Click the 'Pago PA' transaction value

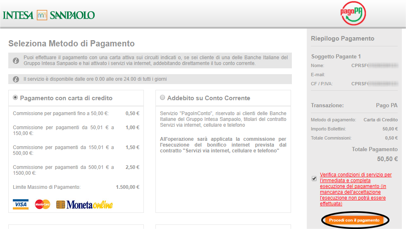[387, 105]
